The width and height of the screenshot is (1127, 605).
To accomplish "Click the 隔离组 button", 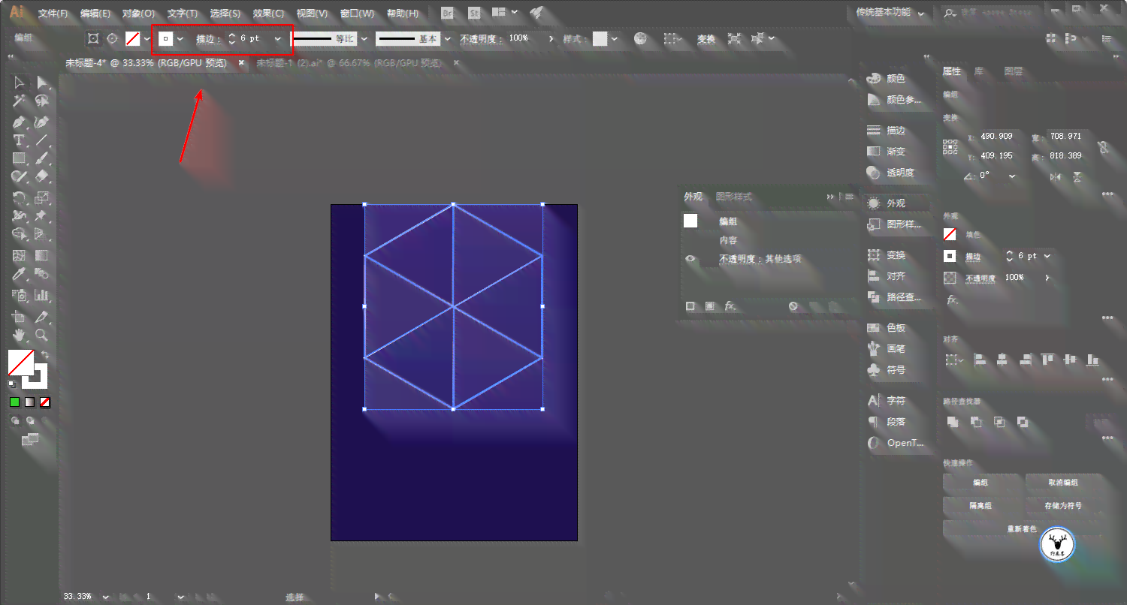I will (981, 506).
